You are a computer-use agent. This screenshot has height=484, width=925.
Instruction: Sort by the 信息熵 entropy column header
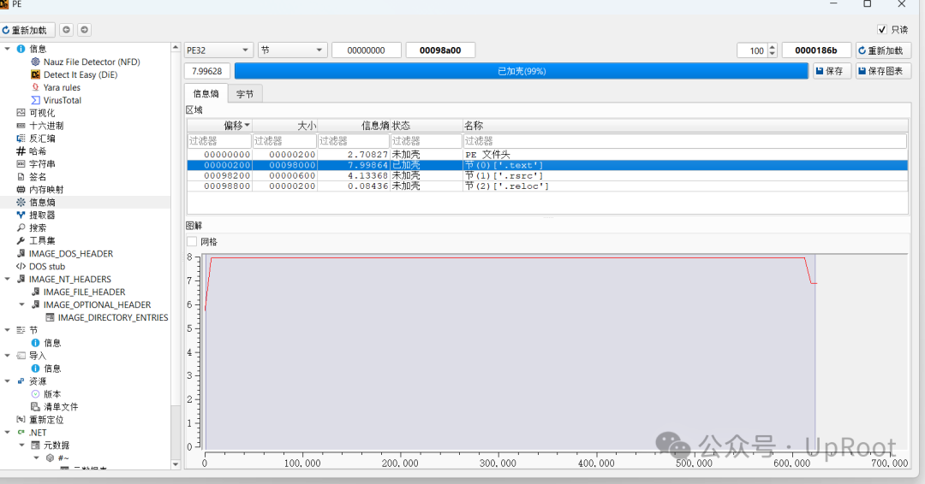click(x=354, y=126)
